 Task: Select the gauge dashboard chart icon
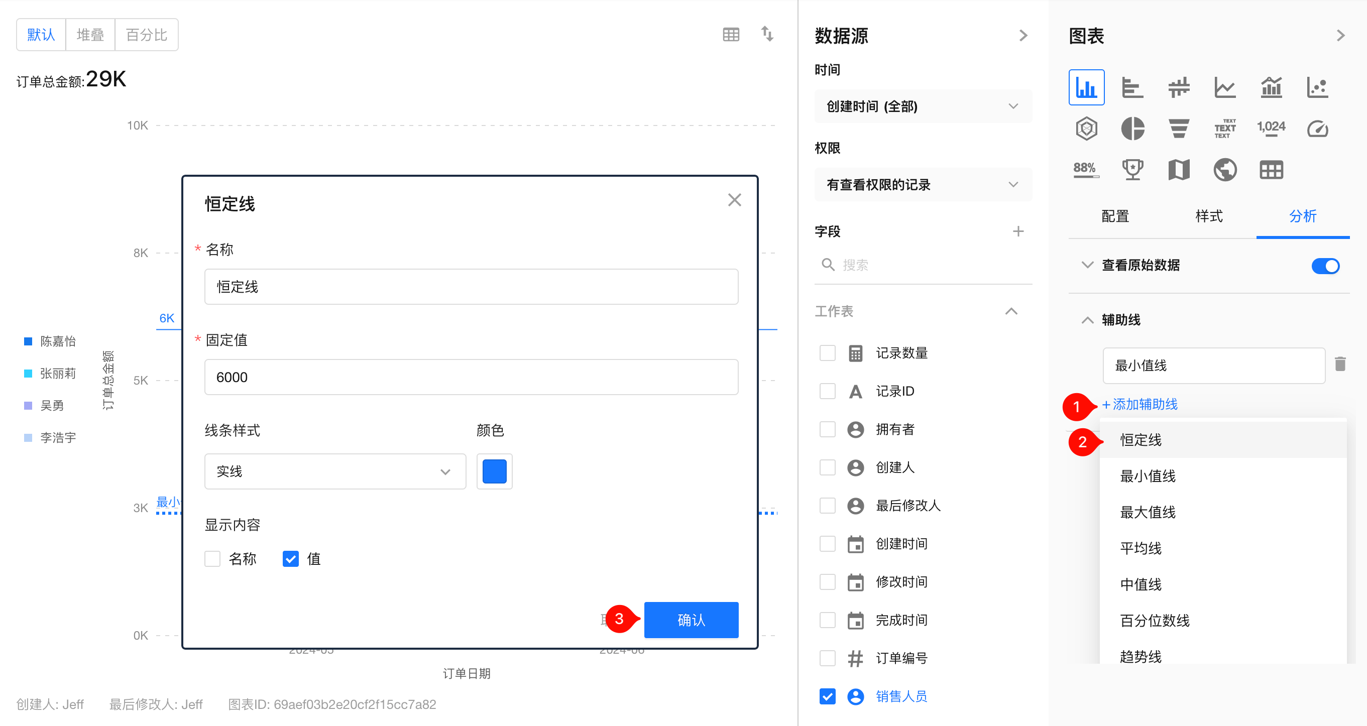point(1317,129)
